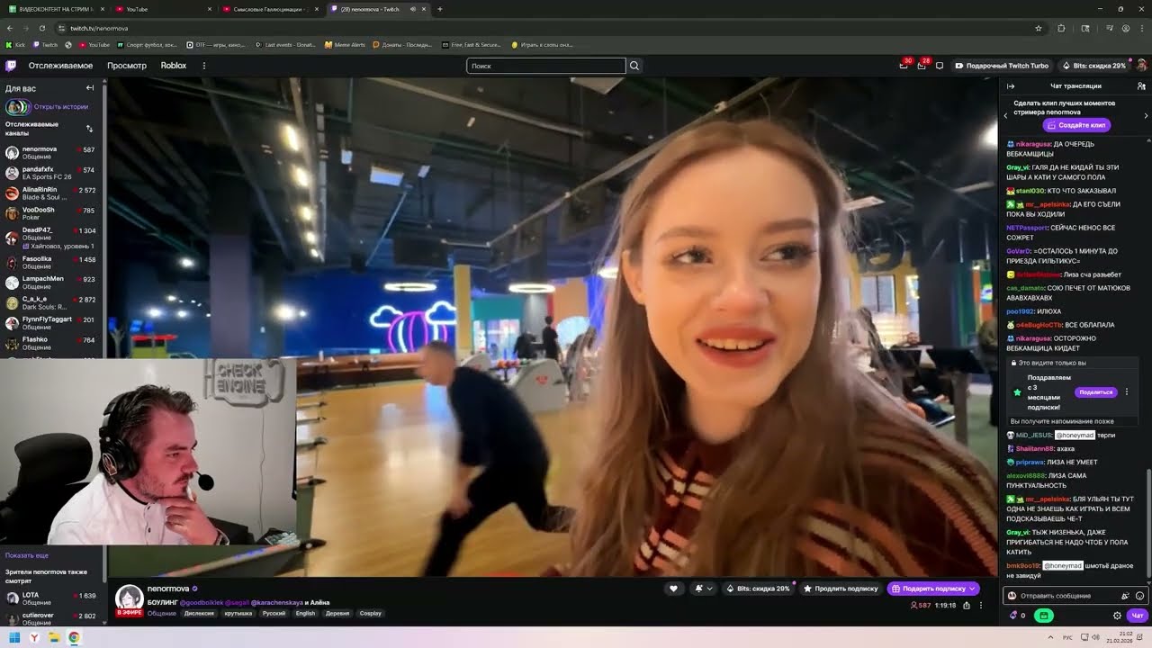Go to next chat highlight card
This screenshot has height=648, width=1152.
pyautogui.click(x=1146, y=116)
